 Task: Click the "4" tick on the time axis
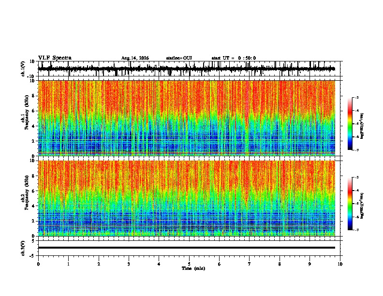[159, 264]
